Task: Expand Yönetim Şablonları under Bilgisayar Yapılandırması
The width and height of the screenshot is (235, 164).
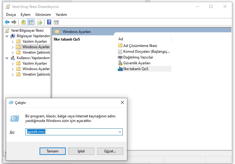Action: (12, 52)
